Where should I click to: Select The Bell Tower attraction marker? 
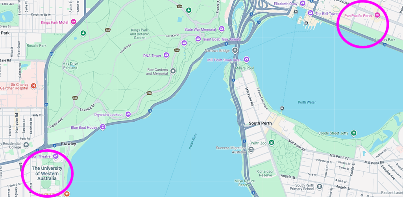point(311,13)
